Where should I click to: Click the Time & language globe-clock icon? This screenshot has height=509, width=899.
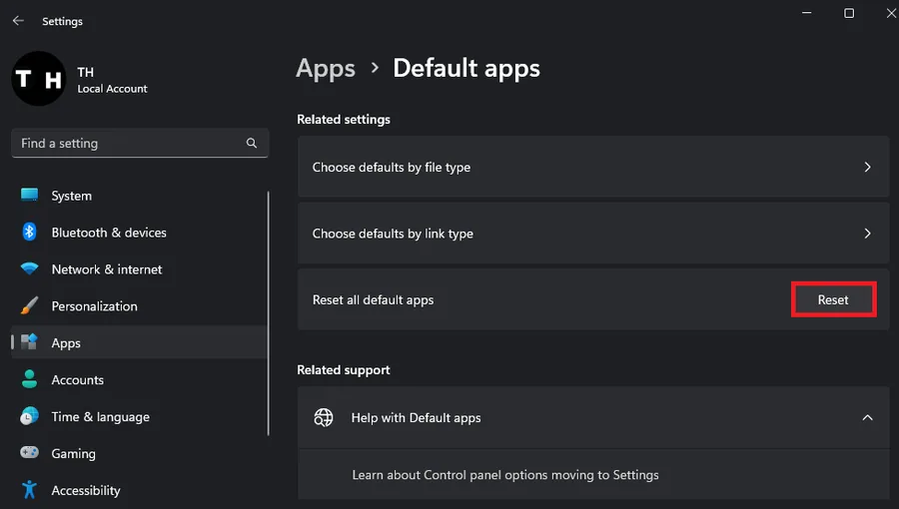(29, 416)
